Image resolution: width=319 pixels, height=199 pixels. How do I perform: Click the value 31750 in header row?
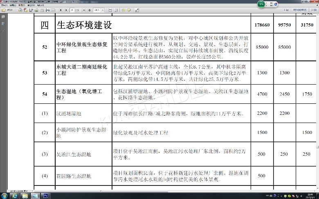coord(307,25)
